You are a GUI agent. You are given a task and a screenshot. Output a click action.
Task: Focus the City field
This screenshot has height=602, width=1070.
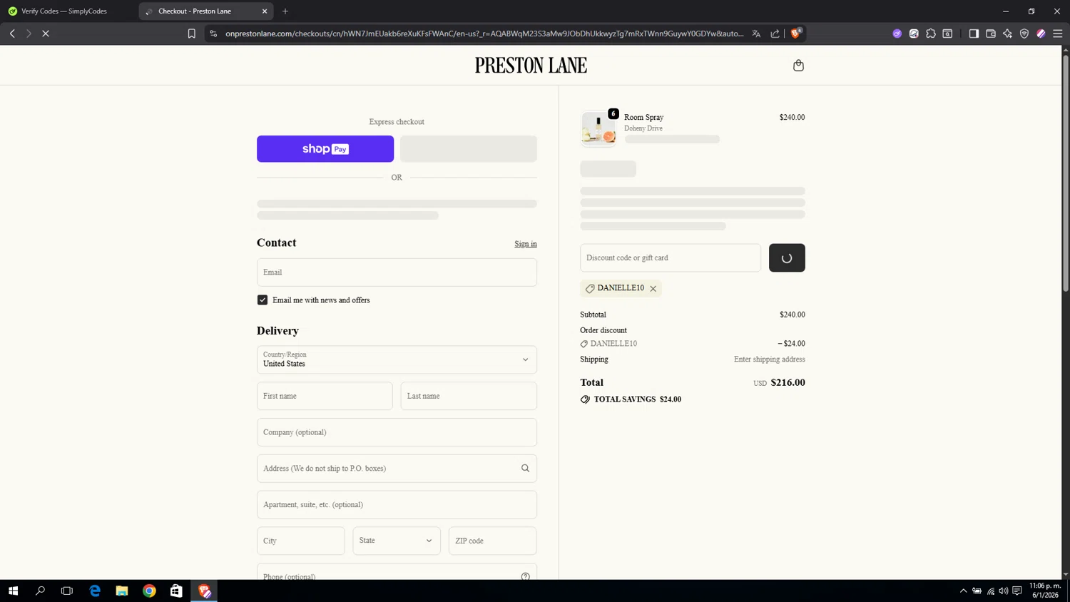tap(301, 541)
